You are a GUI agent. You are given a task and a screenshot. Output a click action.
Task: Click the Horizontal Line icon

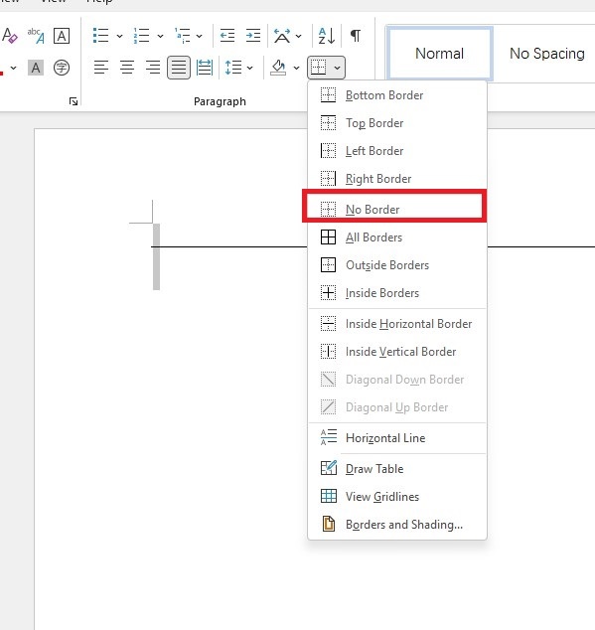click(x=329, y=437)
